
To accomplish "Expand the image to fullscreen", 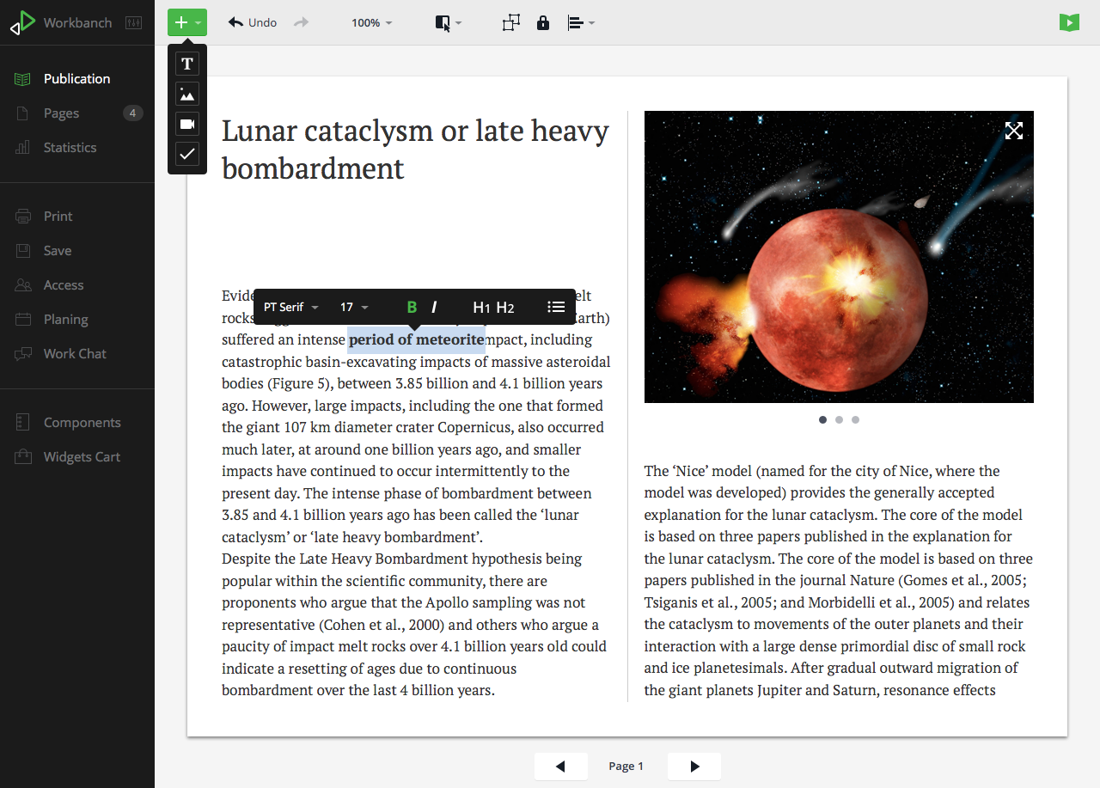I will (1014, 131).
